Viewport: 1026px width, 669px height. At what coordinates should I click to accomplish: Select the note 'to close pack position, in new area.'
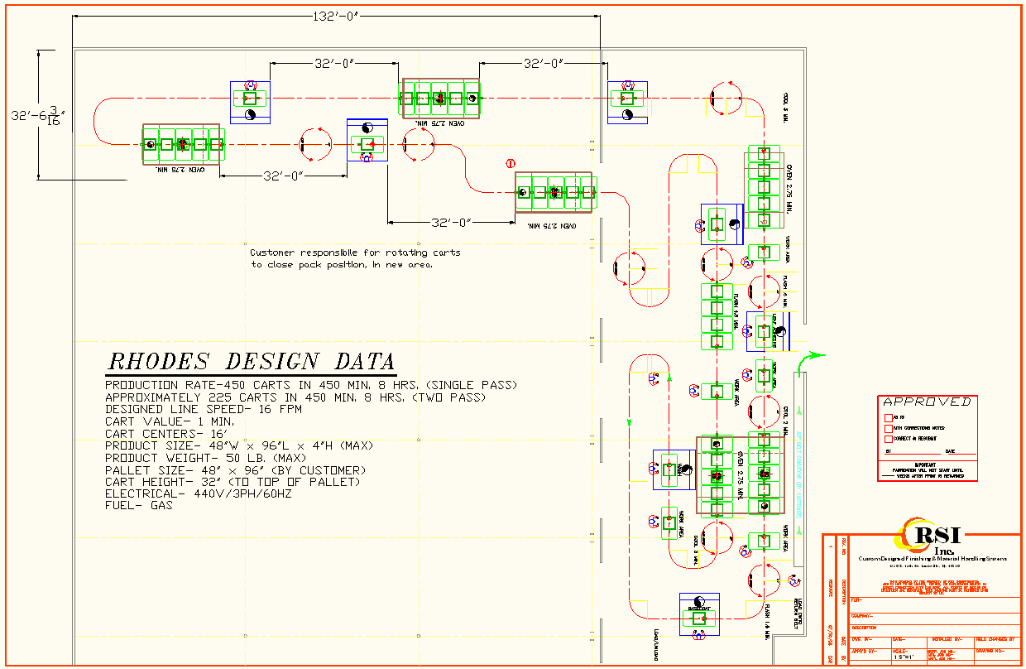(342, 265)
